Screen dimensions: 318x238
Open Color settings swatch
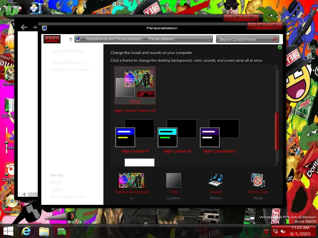174,180
